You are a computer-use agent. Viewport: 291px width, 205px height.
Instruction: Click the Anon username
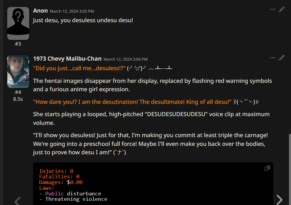click(x=40, y=11)
